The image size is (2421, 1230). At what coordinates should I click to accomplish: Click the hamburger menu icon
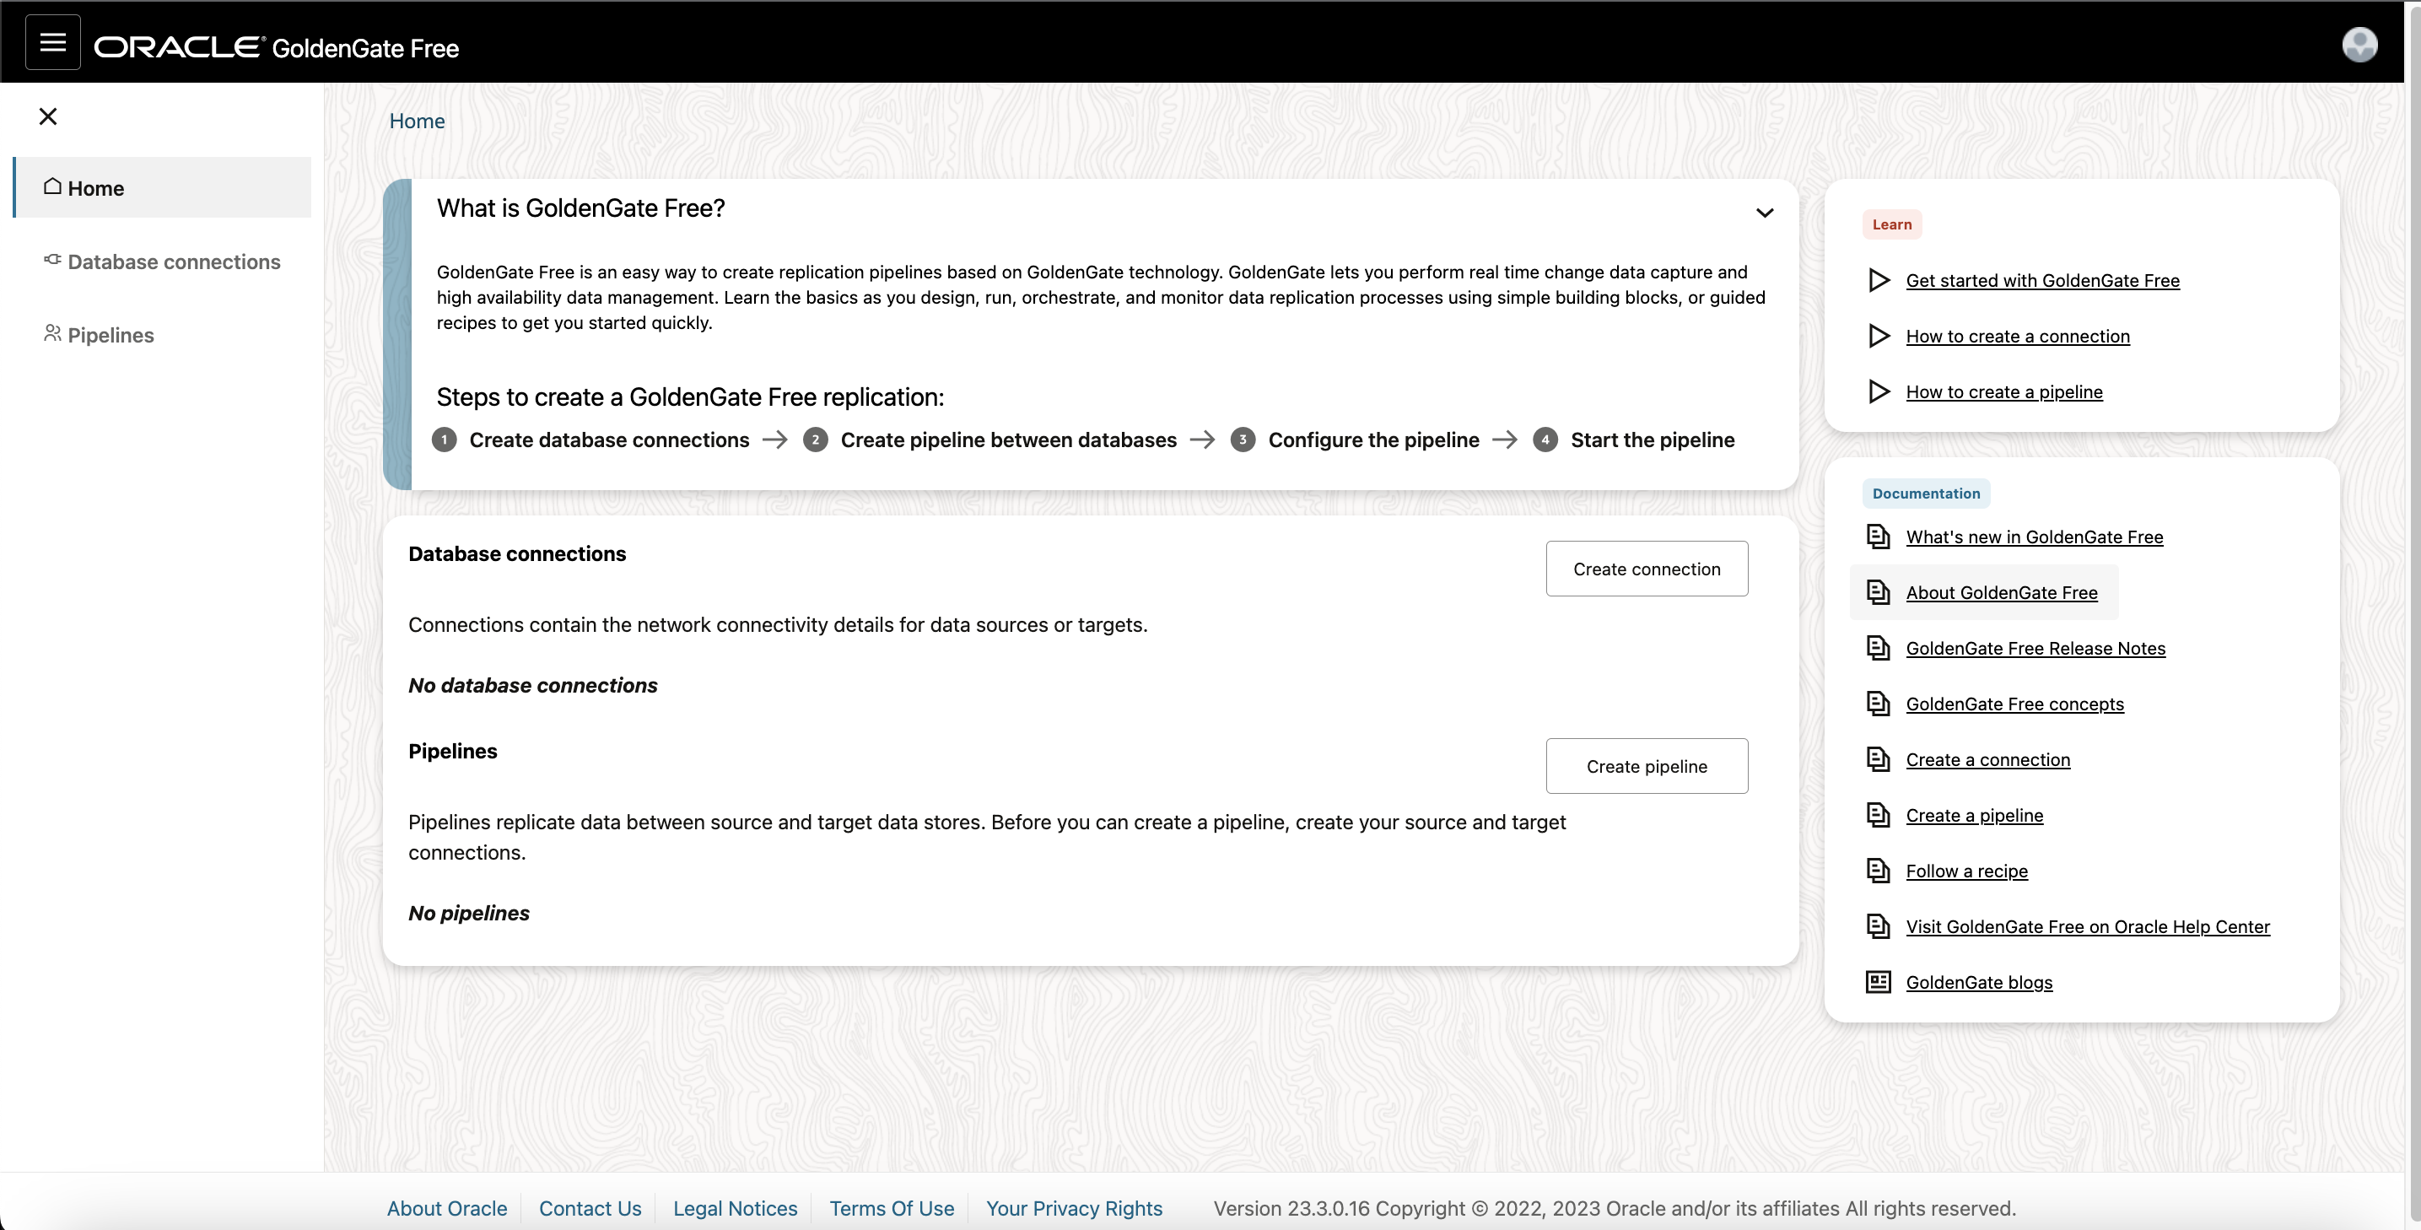pyautogui.click(x=52, y=42)
